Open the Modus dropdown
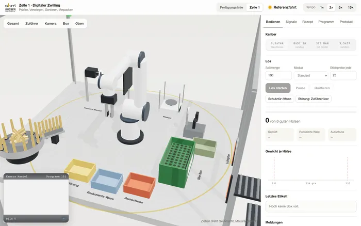This screenshot has width=361, height=226. pos(311,75)
